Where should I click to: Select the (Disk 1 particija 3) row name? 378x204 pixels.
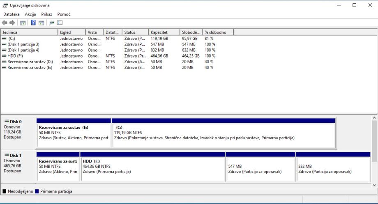[x=23, y=44]
